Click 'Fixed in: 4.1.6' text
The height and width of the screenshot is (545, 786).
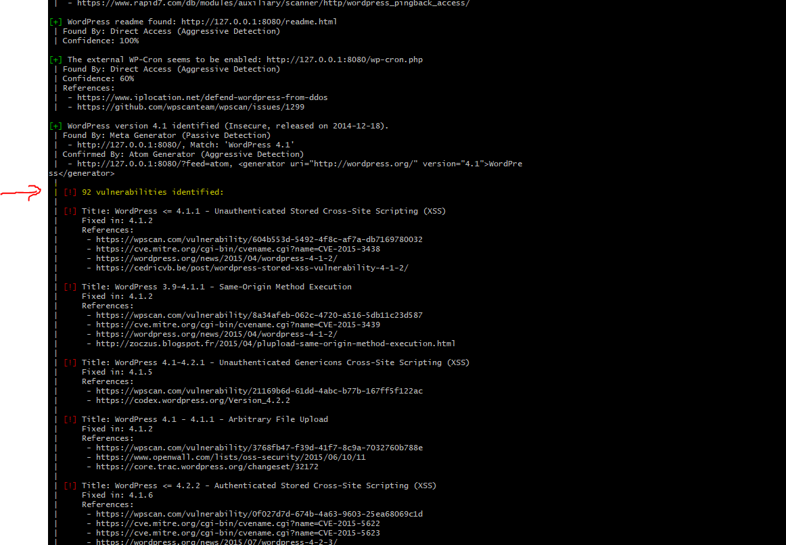tap(117, 496)
